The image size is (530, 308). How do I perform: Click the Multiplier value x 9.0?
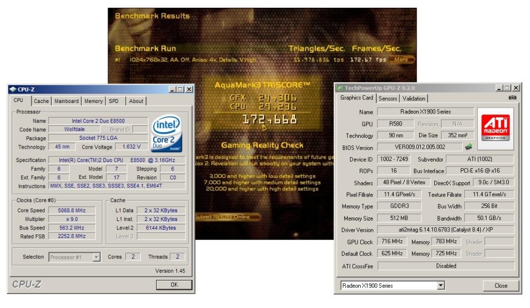[71, 219]
